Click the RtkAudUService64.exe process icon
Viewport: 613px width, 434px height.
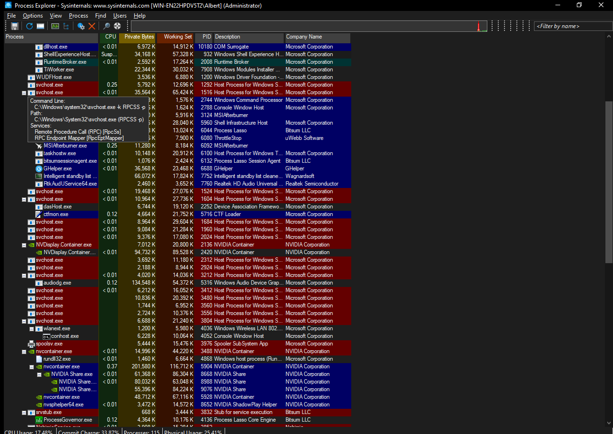[39, 184]
